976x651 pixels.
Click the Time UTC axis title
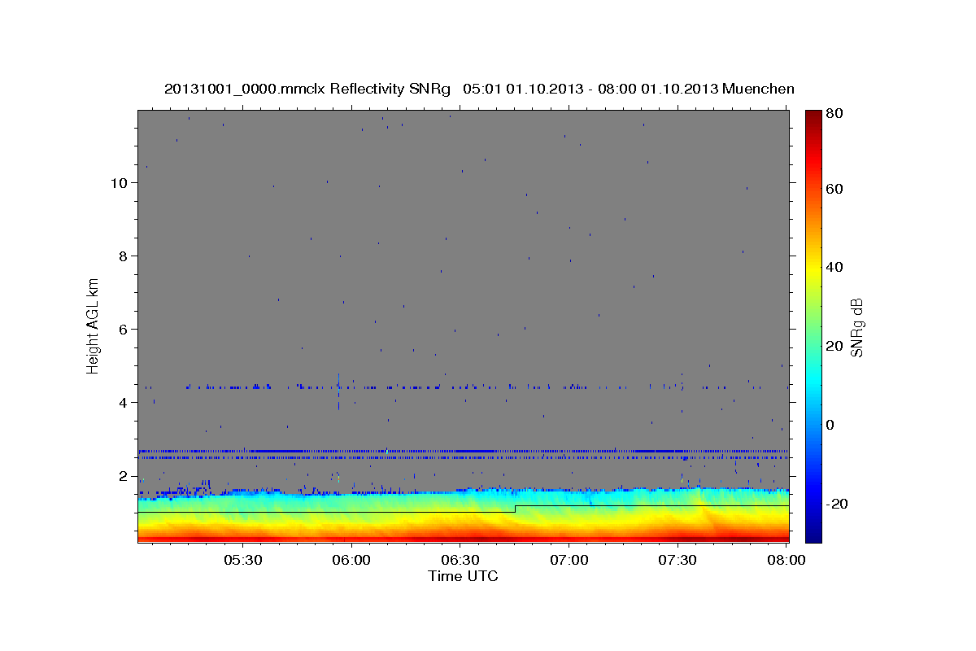coord(463,576)
